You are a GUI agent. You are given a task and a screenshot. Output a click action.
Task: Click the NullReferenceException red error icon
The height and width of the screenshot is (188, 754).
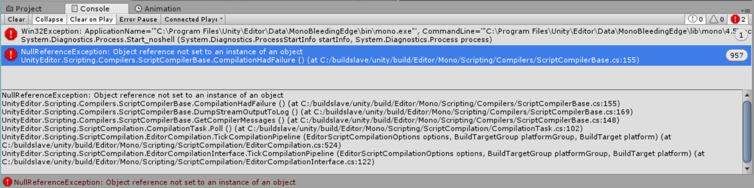[11, 55]
